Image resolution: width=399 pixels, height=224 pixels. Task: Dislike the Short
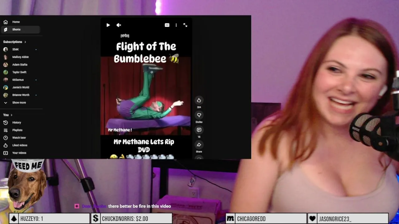click(x=199, y=115)
